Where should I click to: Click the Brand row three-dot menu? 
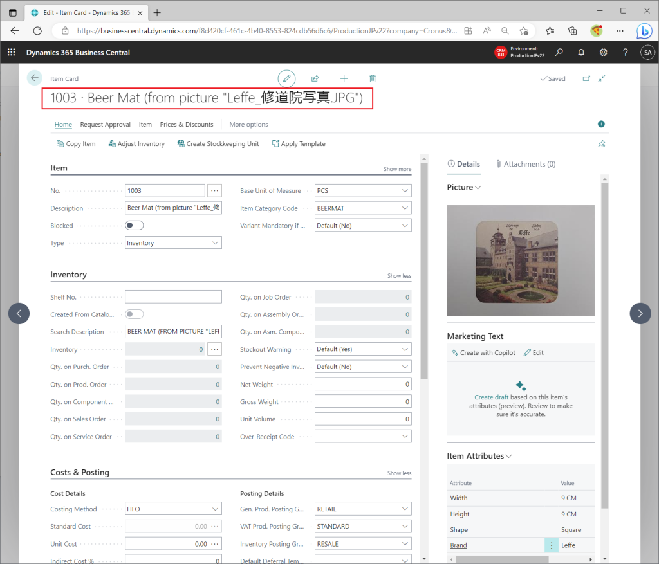pyautogui.click(x=552, y=545)
